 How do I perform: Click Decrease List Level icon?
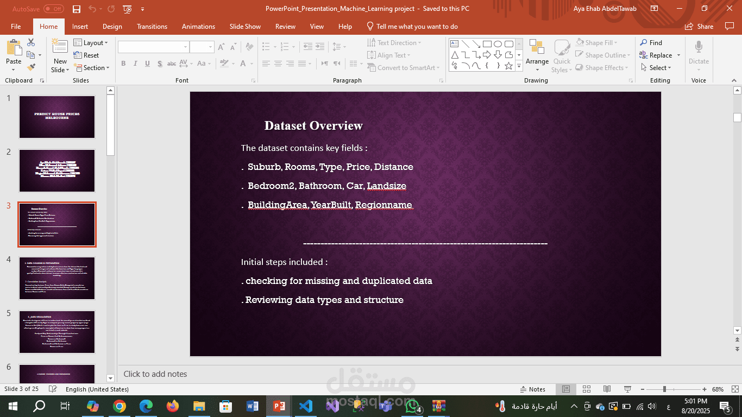coord(308,47)
